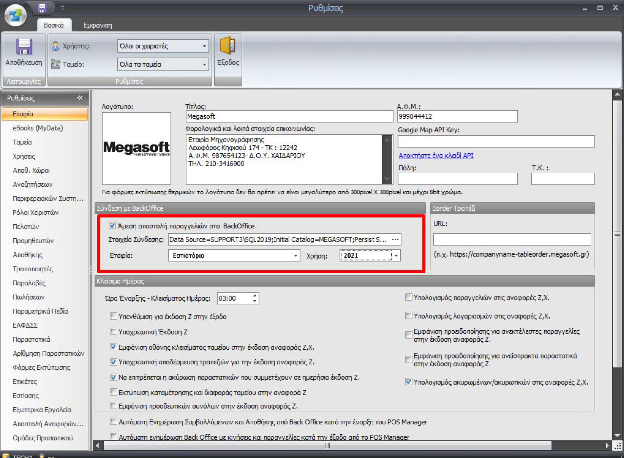This screenshot has height=458, width=624.
Task: Click the Eorder URL input field
Action: pos(512,240)
